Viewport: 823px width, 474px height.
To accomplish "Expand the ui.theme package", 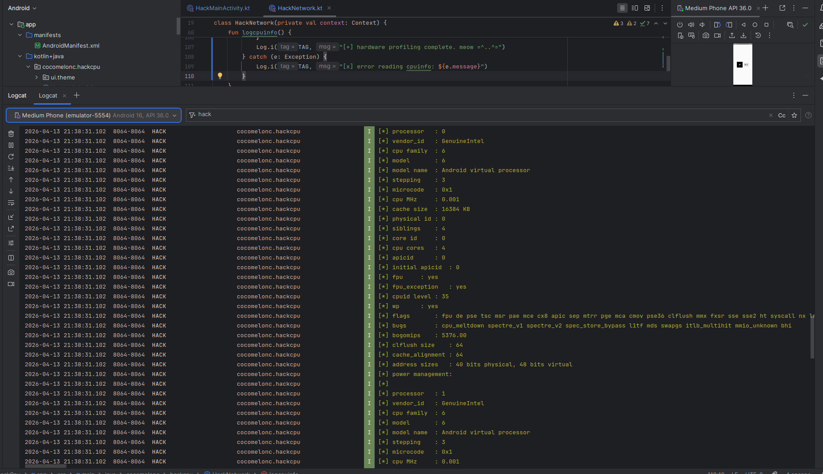I will [37, 77].
